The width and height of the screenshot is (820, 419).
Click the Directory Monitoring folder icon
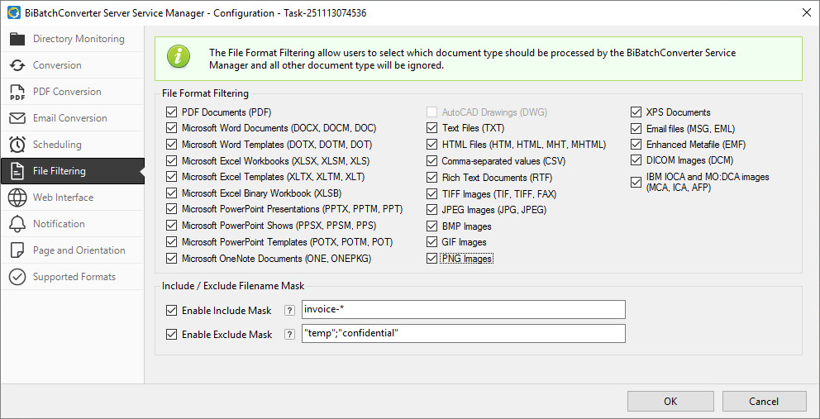17,39
